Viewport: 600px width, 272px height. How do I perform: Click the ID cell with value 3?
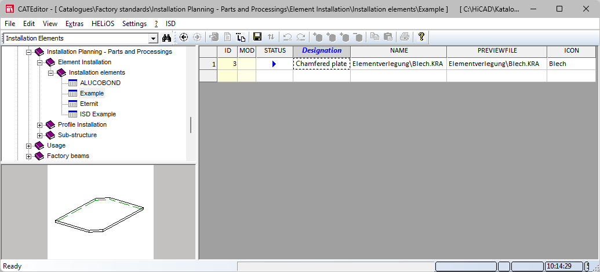coord(228,64)
